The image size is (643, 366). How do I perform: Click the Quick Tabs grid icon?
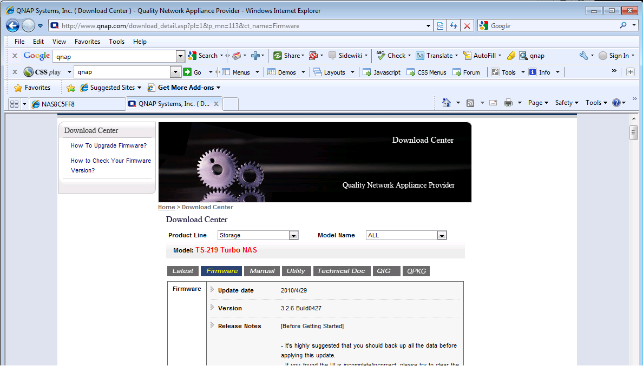(15, 104)
